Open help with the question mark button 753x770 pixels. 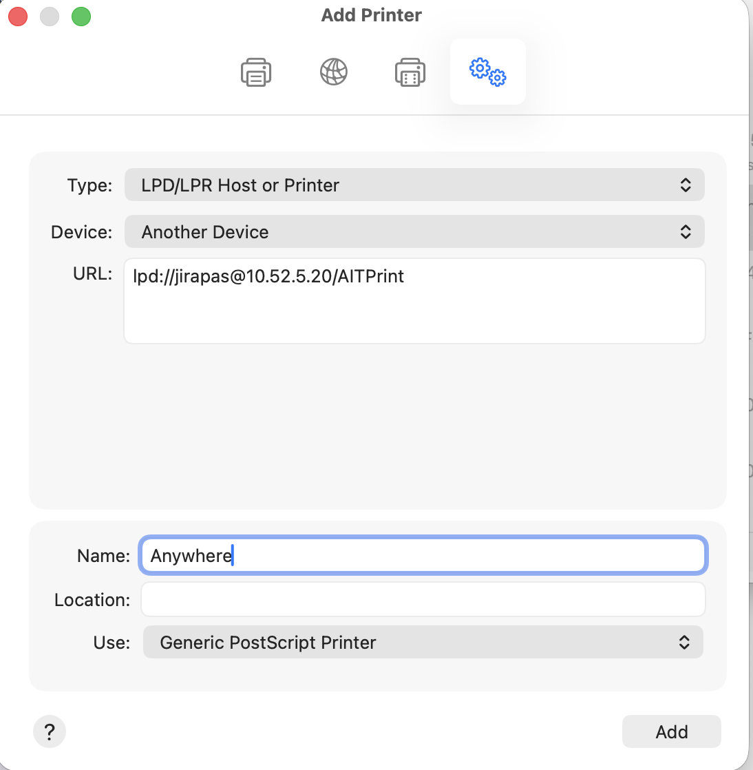50,731
